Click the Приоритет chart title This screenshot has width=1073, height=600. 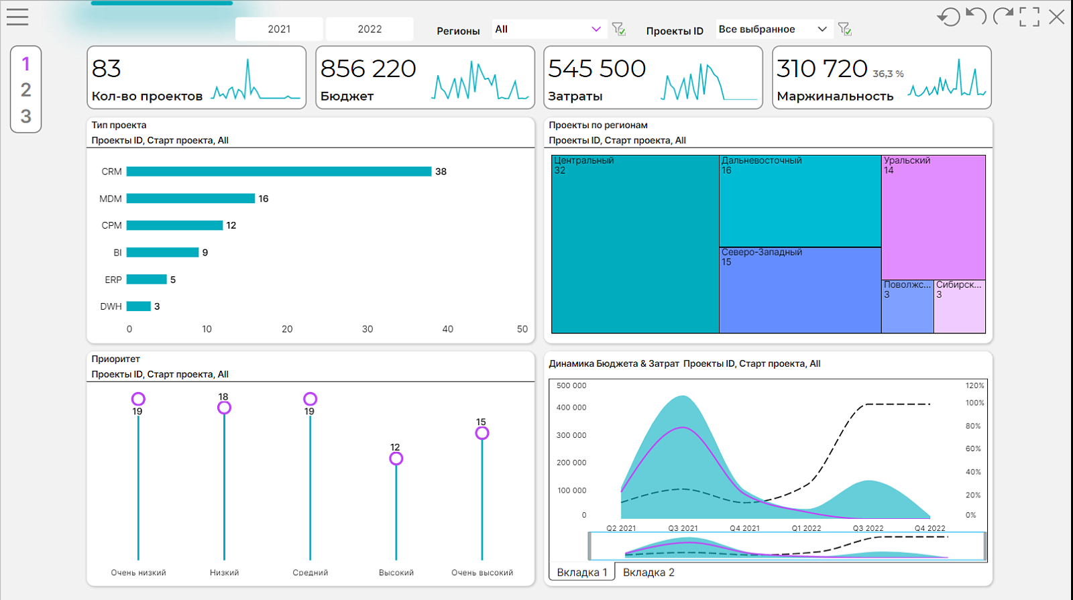[x=115, y=359]
